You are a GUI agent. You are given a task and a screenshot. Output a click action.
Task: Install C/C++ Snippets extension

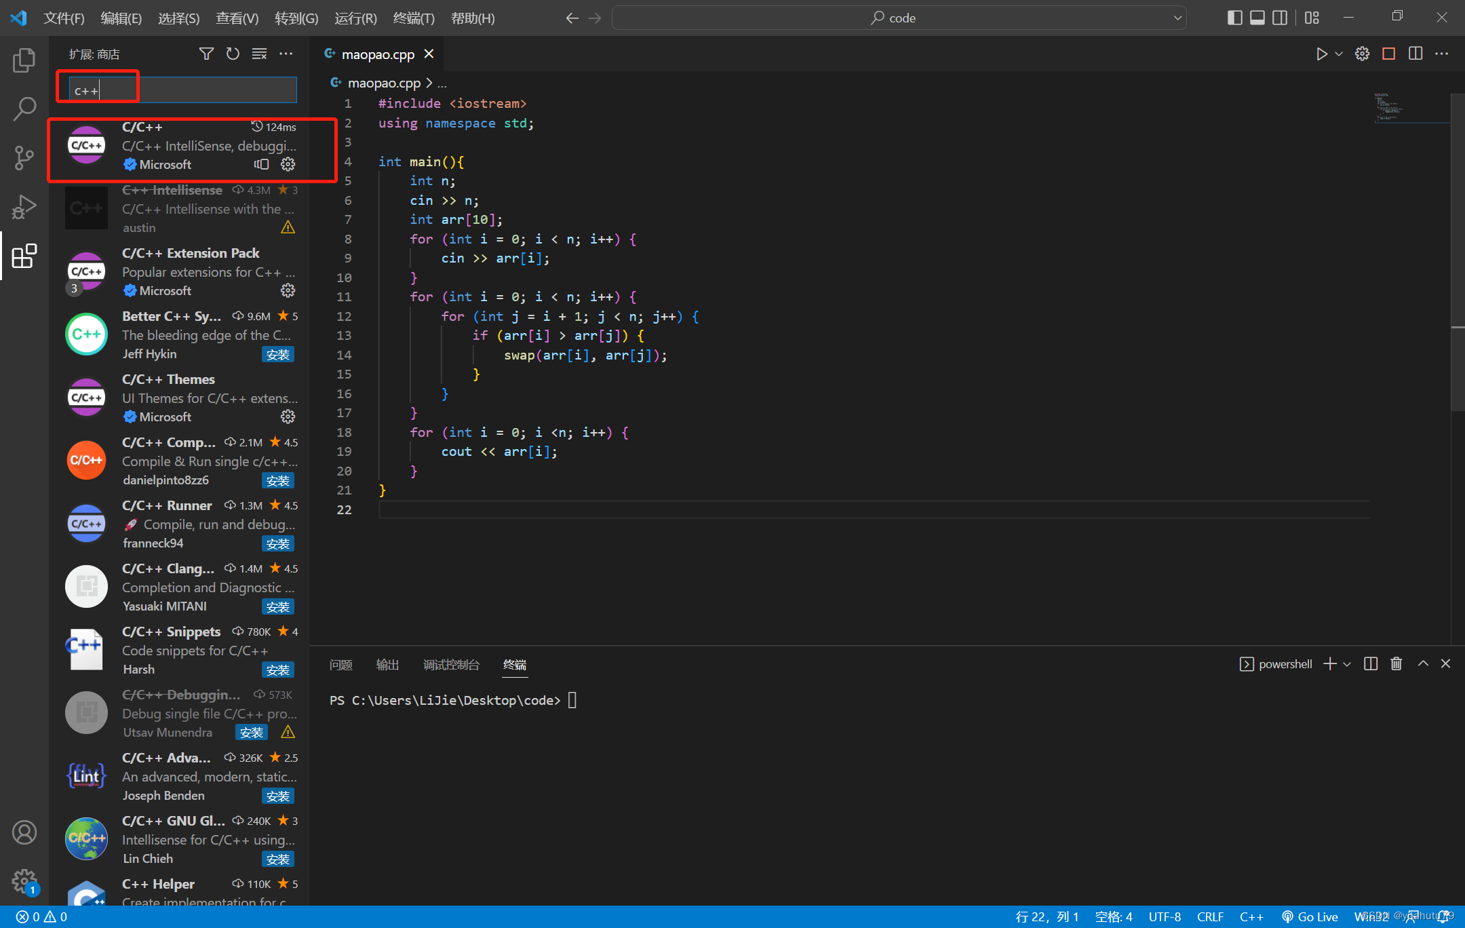(278, 670)
